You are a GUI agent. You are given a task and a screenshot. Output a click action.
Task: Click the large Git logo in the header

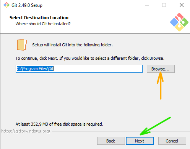(179, 22)
